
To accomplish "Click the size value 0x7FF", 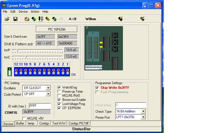I will coord(45,37).
